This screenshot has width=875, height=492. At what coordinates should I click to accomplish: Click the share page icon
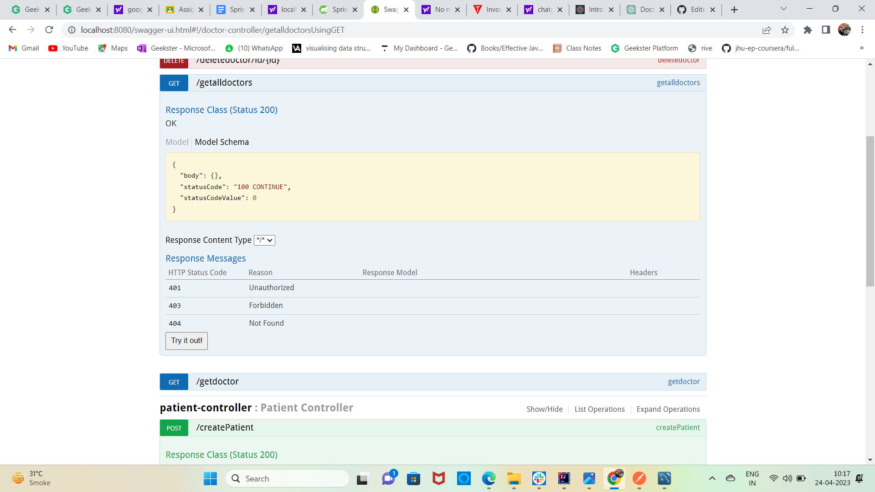[767, 30]
